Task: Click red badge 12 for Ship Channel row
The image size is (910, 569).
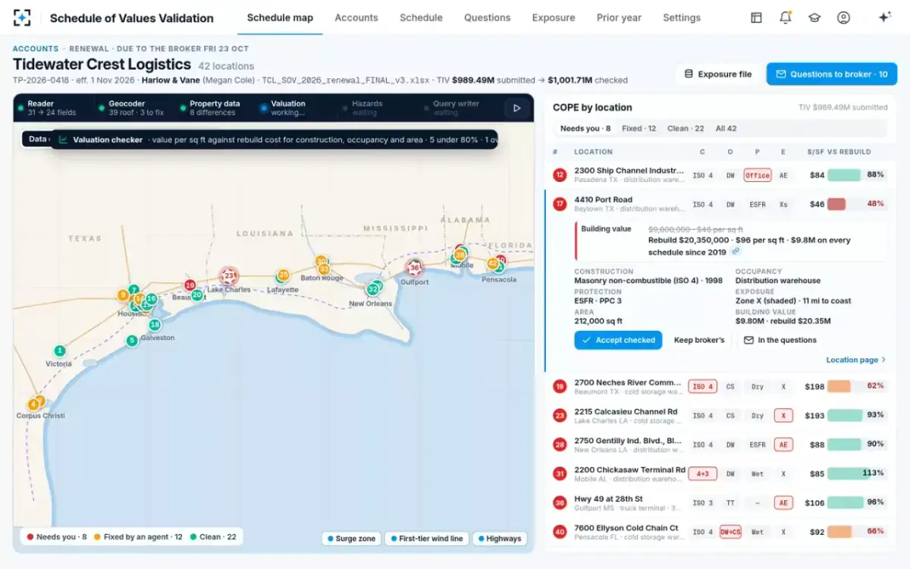Action: pos(560,175)
